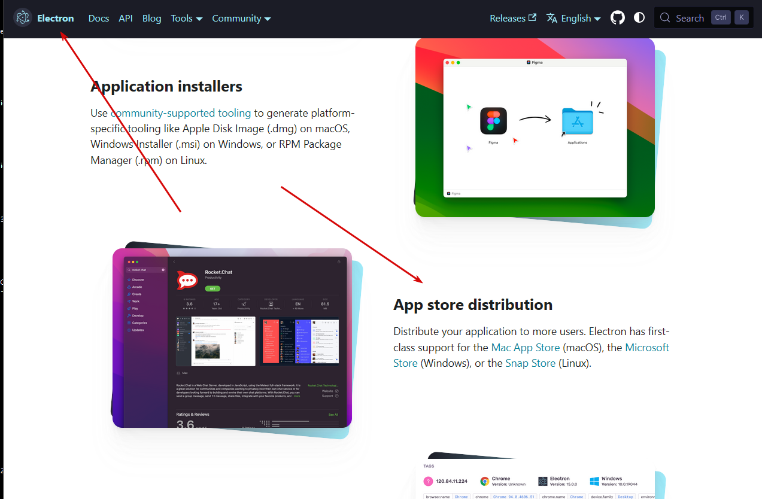
Task: Click the pink question mark icon
Action: [428, 481]
